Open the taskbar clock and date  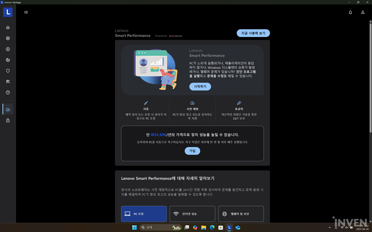point(362,228)
